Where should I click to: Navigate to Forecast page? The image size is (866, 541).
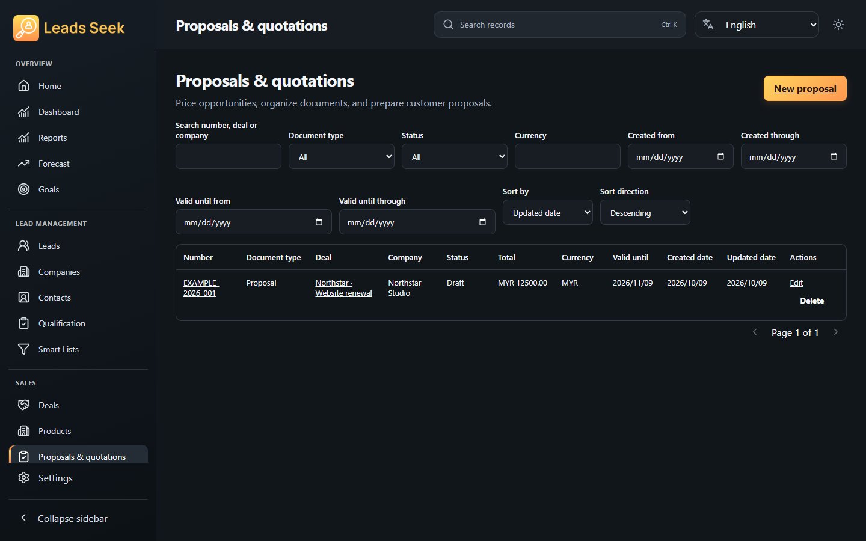point(78,164)
